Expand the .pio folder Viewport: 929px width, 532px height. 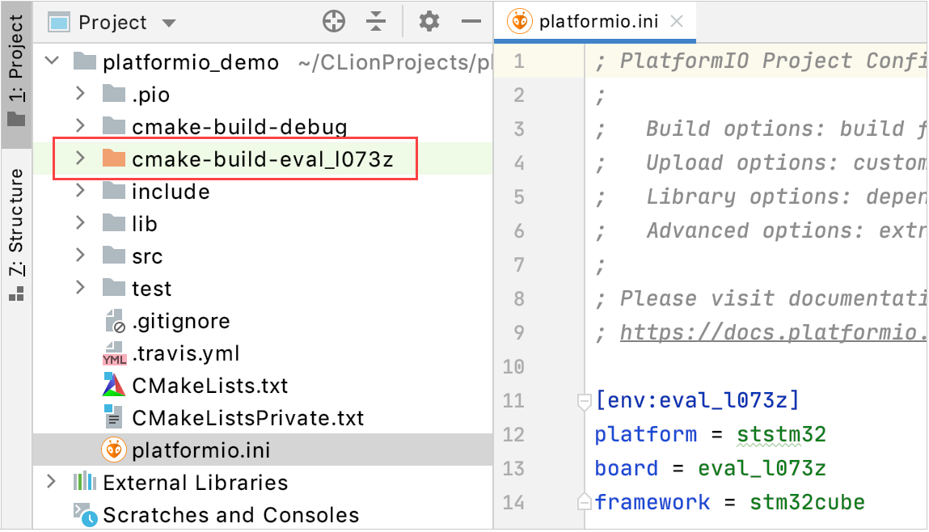[79, 95]
